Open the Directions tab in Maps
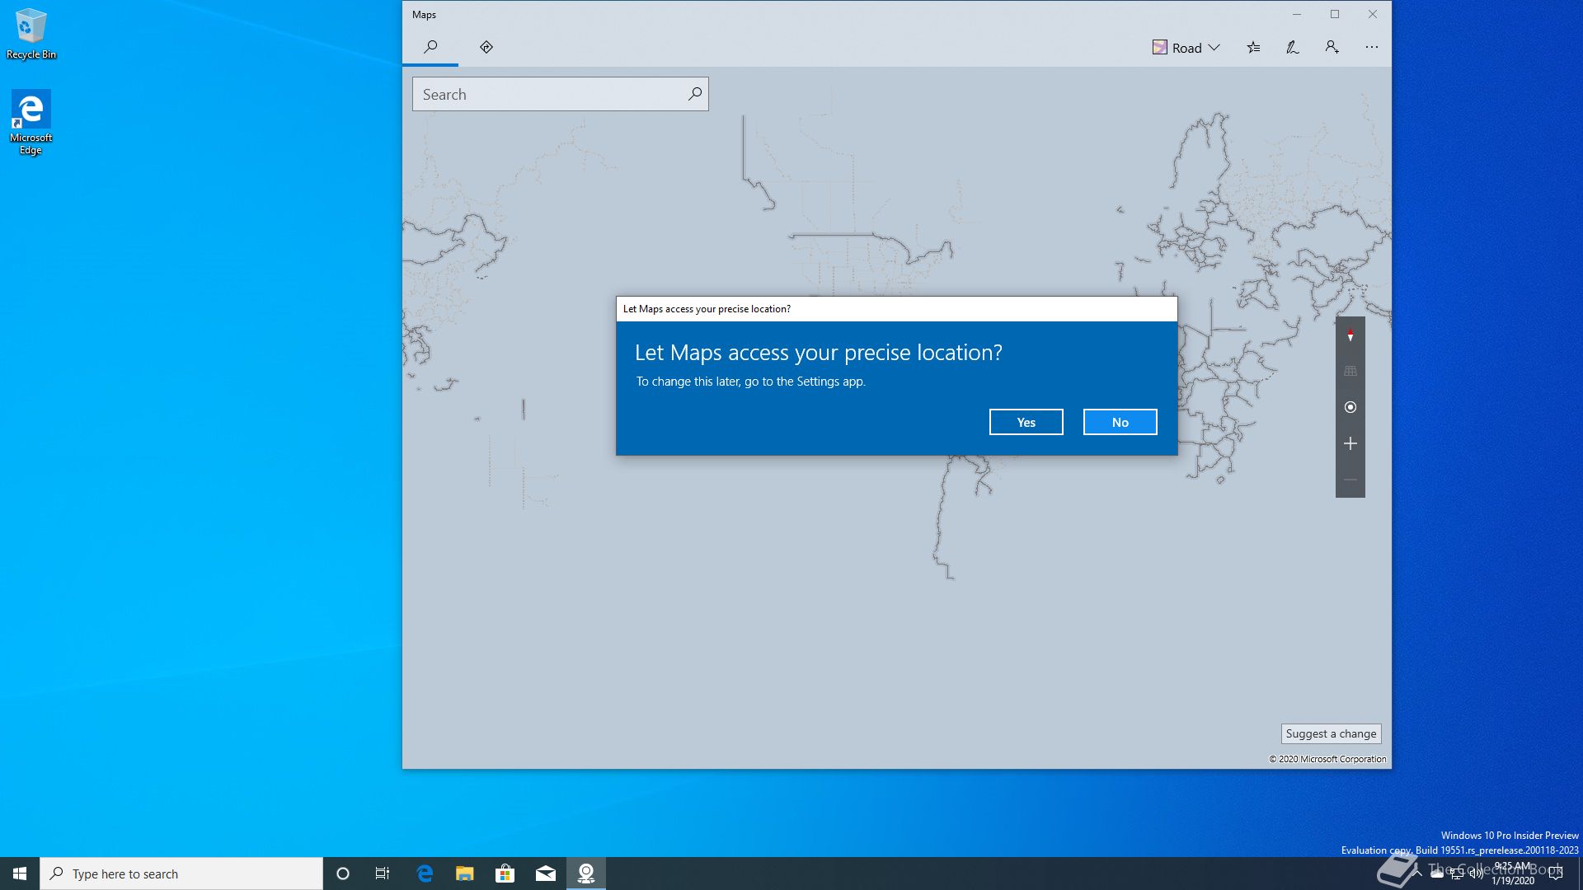The width and height of the screenshot is (1583, 890). [486, 47]
